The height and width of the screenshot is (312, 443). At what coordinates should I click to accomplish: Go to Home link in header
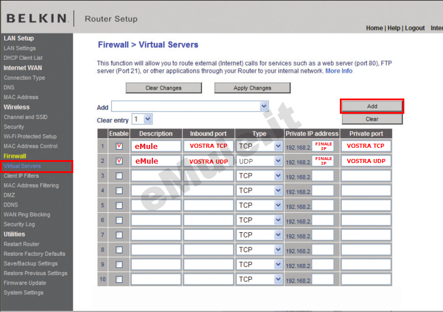(x=374, y=28)
